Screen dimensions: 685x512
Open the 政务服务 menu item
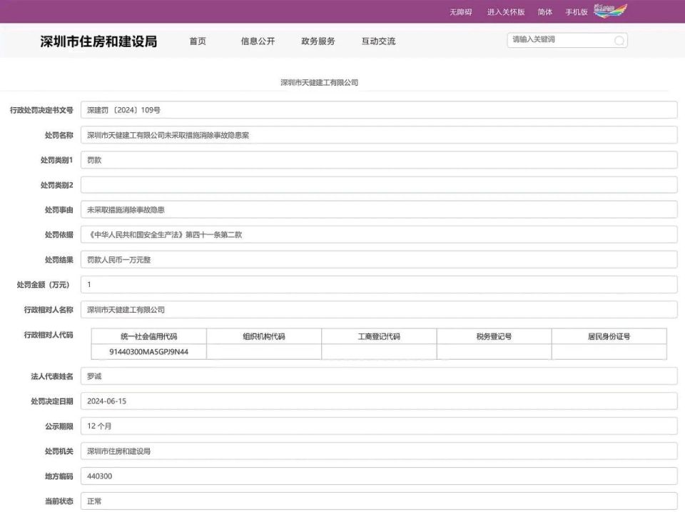click(318, 41)
